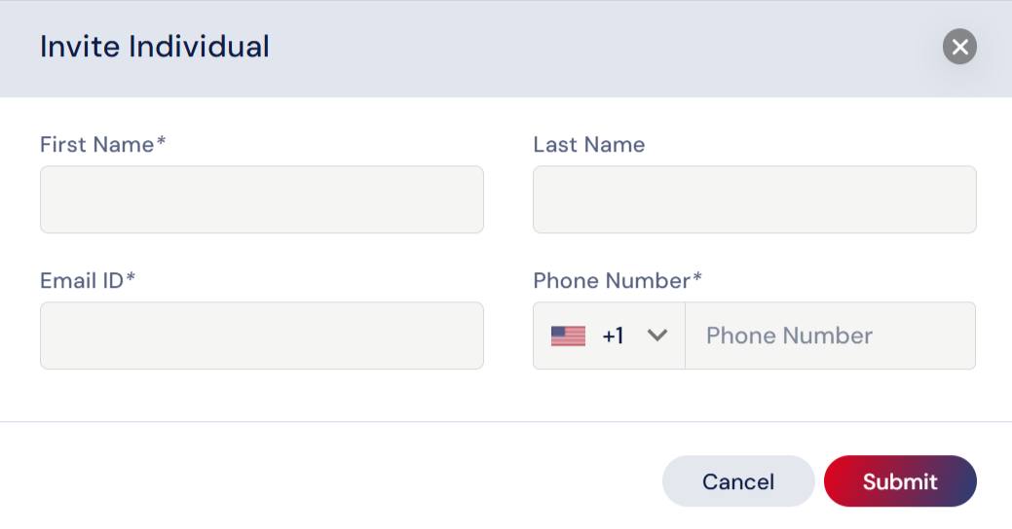Screen dimensions: 1012x529
Task: Expand the country code chevron arrow
Action: click(x=657, y=335)
